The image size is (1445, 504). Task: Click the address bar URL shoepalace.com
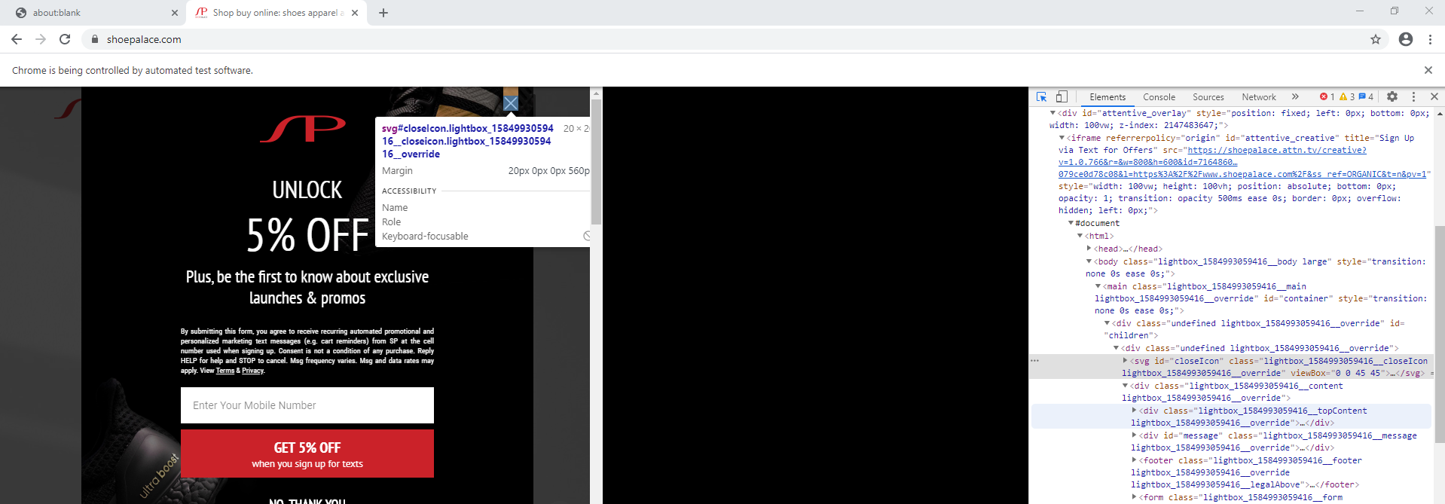(x=144, y=39)
